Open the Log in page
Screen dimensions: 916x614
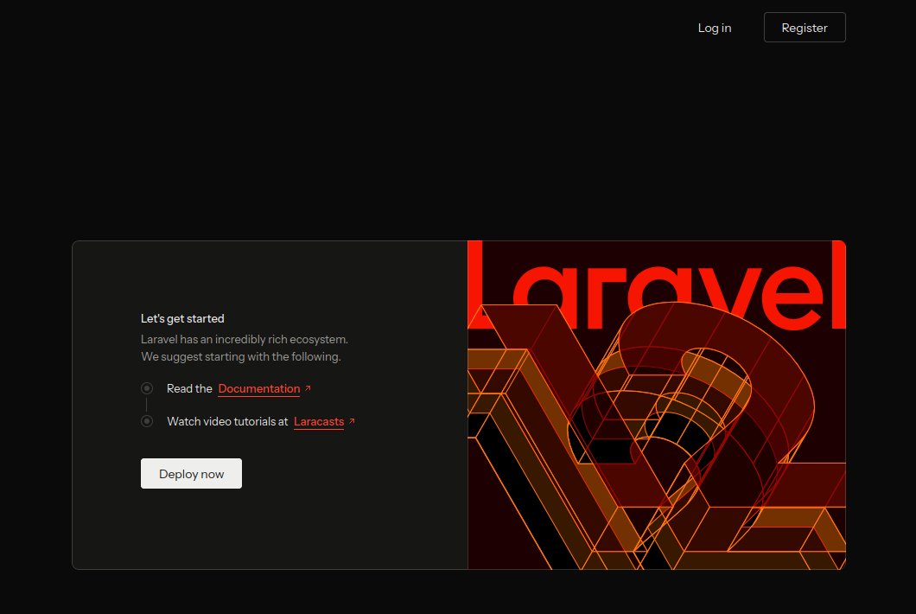714,28
